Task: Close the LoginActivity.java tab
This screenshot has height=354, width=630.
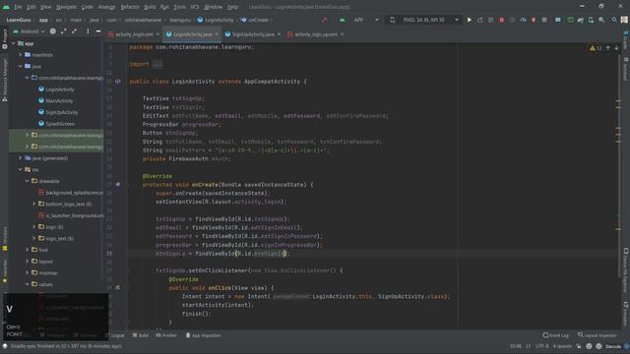Action: [217, 34]
